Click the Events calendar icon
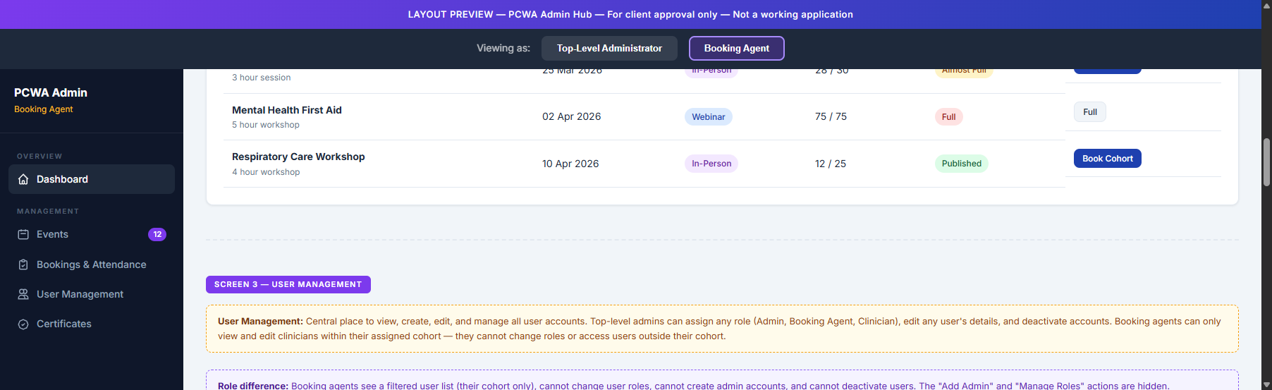Viewport: 1272px width, 390px height. 23,234
